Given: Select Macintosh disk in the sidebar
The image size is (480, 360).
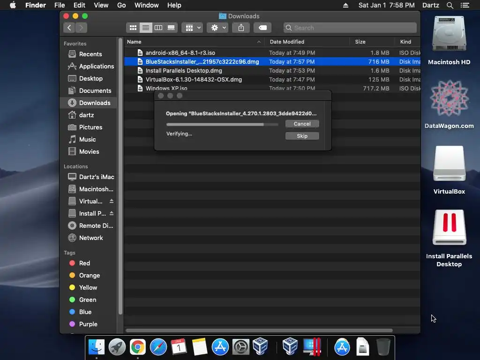Looking at the screenshot, I should click(x=88, y=189).
